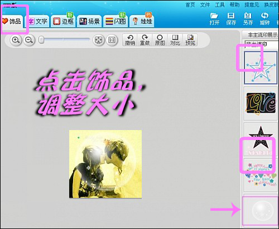Click the zoom out magnifier icon
The image size is (279, 229).
point(29,40)
